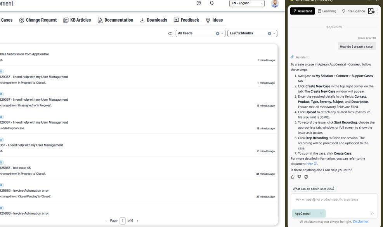This screenshot has width=383, height=227.
Task: Expand the AppCentral product dropdown
Action: (x=309, y=213)
